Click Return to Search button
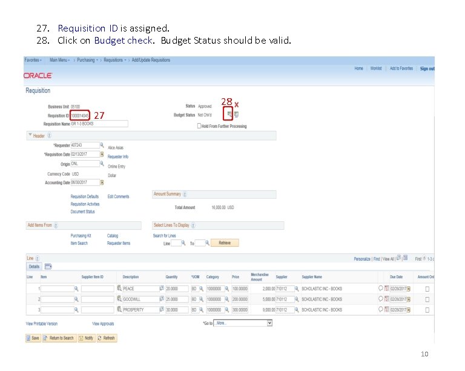465x371 pixels. (x=59, y=338)
